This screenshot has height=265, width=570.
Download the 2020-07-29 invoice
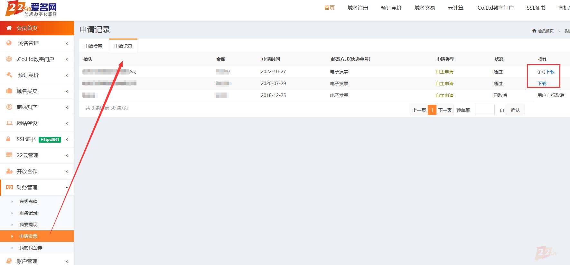pos(542,84)
